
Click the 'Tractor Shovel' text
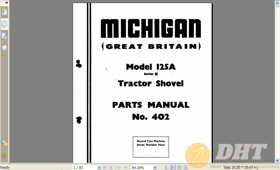click(x=151, y=83)
